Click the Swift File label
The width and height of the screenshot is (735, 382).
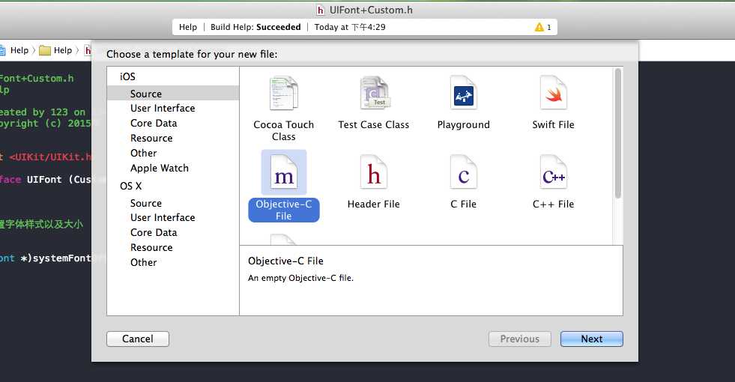tap(553, 124)
